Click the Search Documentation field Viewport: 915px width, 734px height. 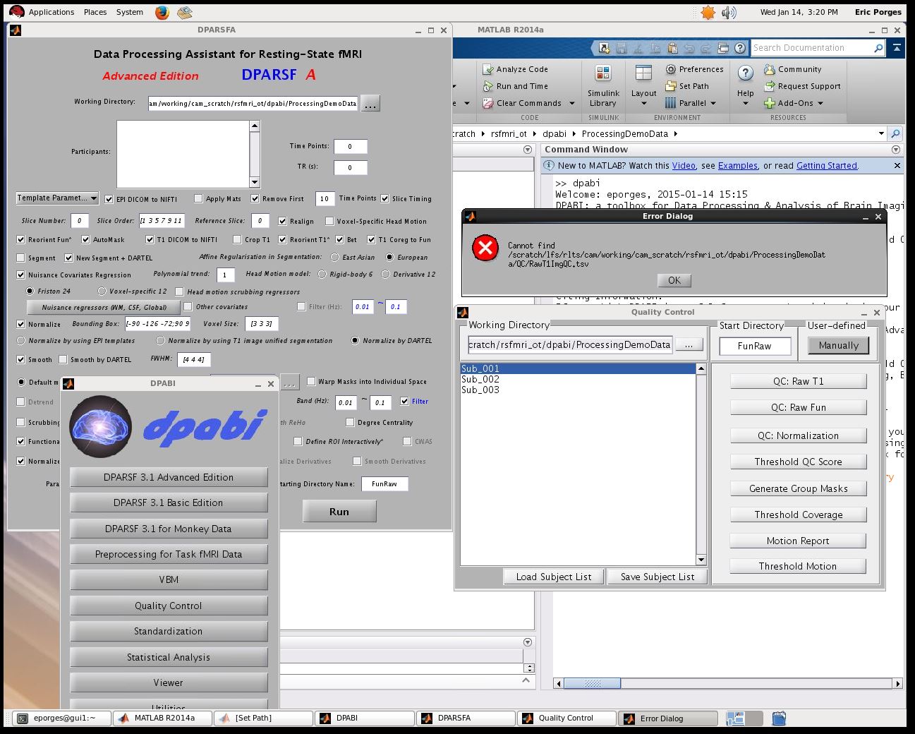(x=811, y=48)
